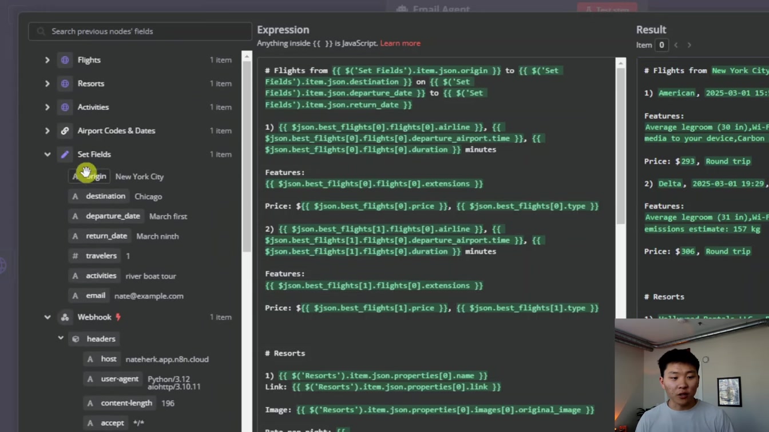769x432 pixels.
Task: Click the Result panel heading
Action: [x=651, y=30]
